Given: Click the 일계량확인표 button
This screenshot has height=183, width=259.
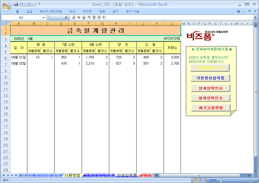Looking at the screenshot, I should [x=210, y=88].
